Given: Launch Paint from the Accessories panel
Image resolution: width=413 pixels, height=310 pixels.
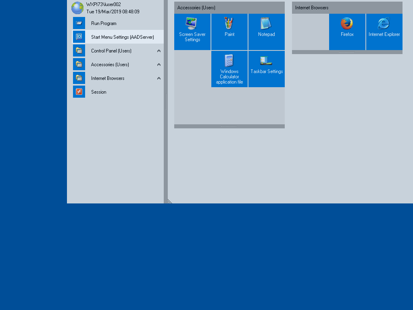Looking at the screenshot, I should coord(229,31).
